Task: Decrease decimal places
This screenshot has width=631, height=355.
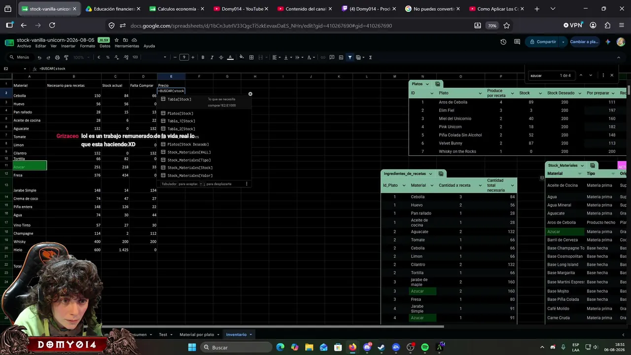Action: (117, 57)
